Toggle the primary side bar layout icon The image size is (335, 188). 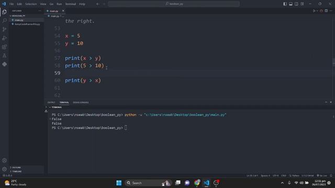coord(285,4)
